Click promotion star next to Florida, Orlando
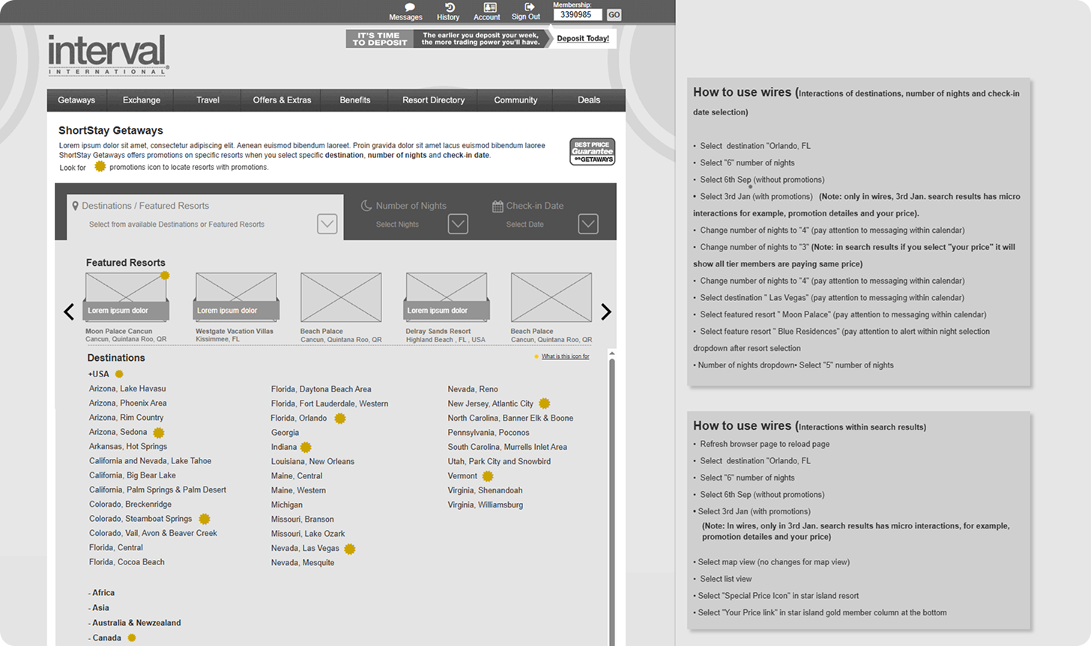Viewport: 1091px width, 646px height. coord(339,418)
